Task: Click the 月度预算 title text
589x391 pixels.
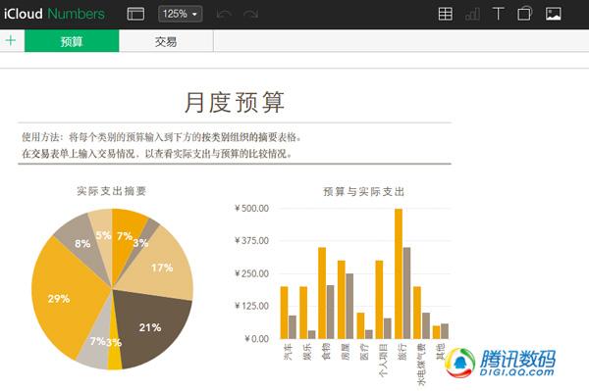Action: pyautogui.click(x=235, y=102)
